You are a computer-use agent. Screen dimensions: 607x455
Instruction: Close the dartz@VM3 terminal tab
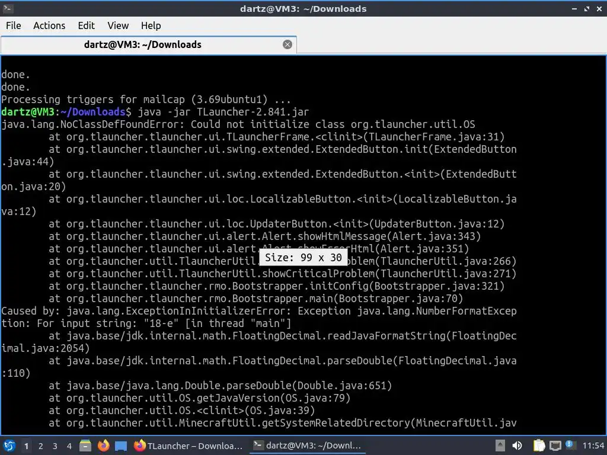(287, 44)
